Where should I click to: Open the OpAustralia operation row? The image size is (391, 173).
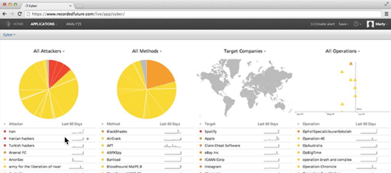(343, 146)
